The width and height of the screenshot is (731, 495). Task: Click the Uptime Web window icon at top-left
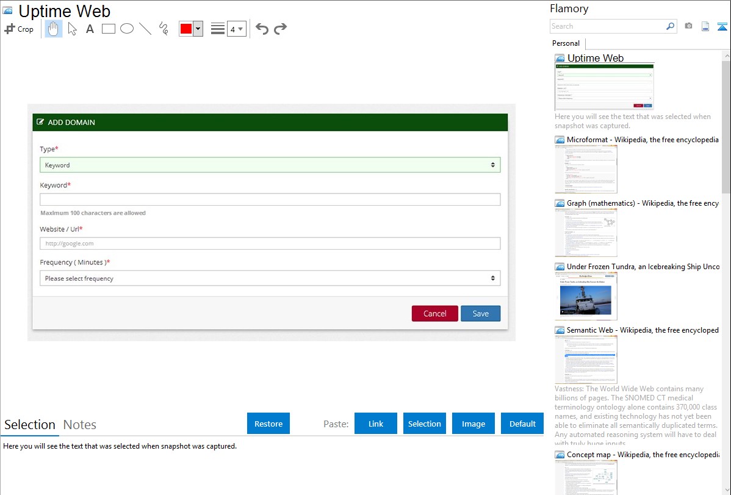tap(7, 10)
